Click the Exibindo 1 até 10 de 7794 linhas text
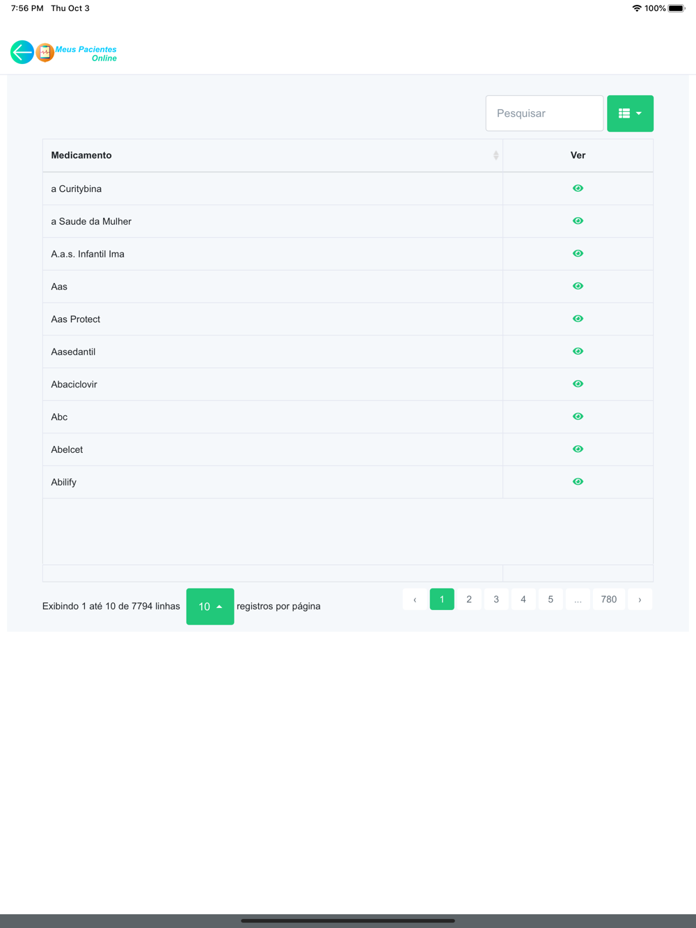The height and width of the screenshot is (928, 696). pos(111,607)
